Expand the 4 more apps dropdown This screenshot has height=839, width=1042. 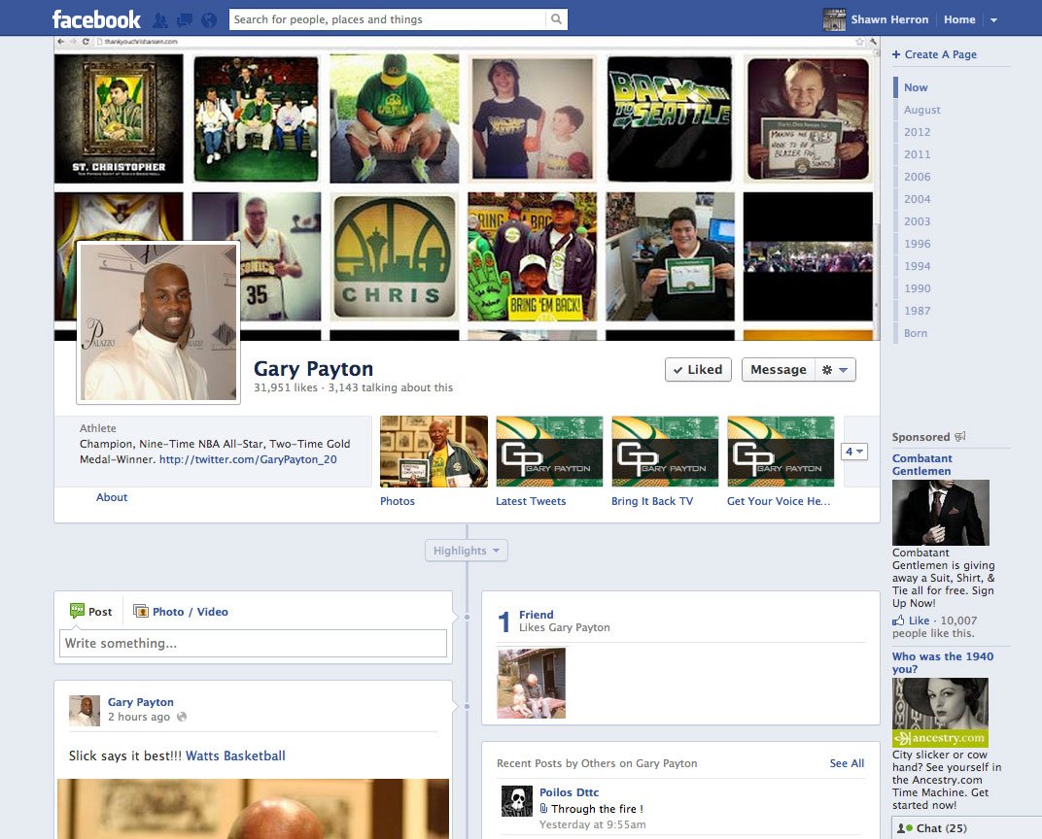854,452
